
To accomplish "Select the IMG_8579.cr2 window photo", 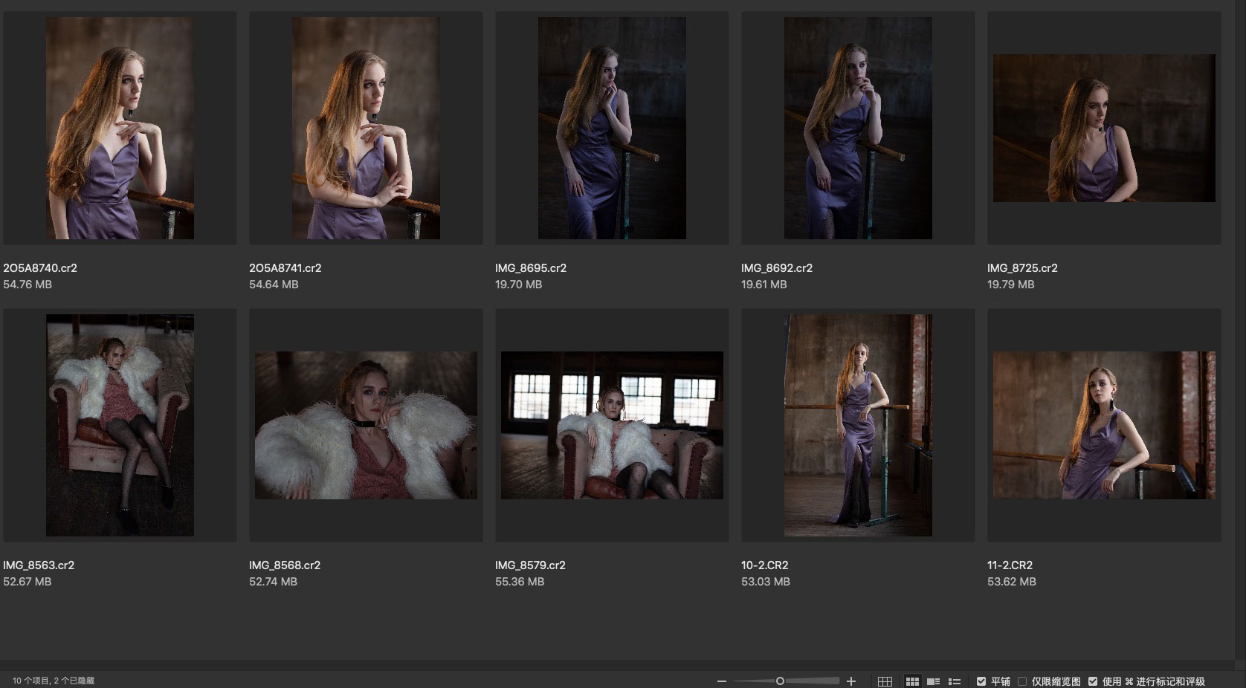I will 612,425.
